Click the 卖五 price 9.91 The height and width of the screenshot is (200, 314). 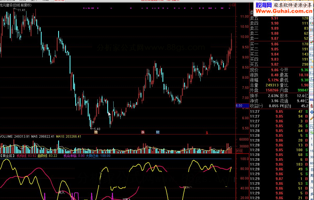(x=275, y=18)
